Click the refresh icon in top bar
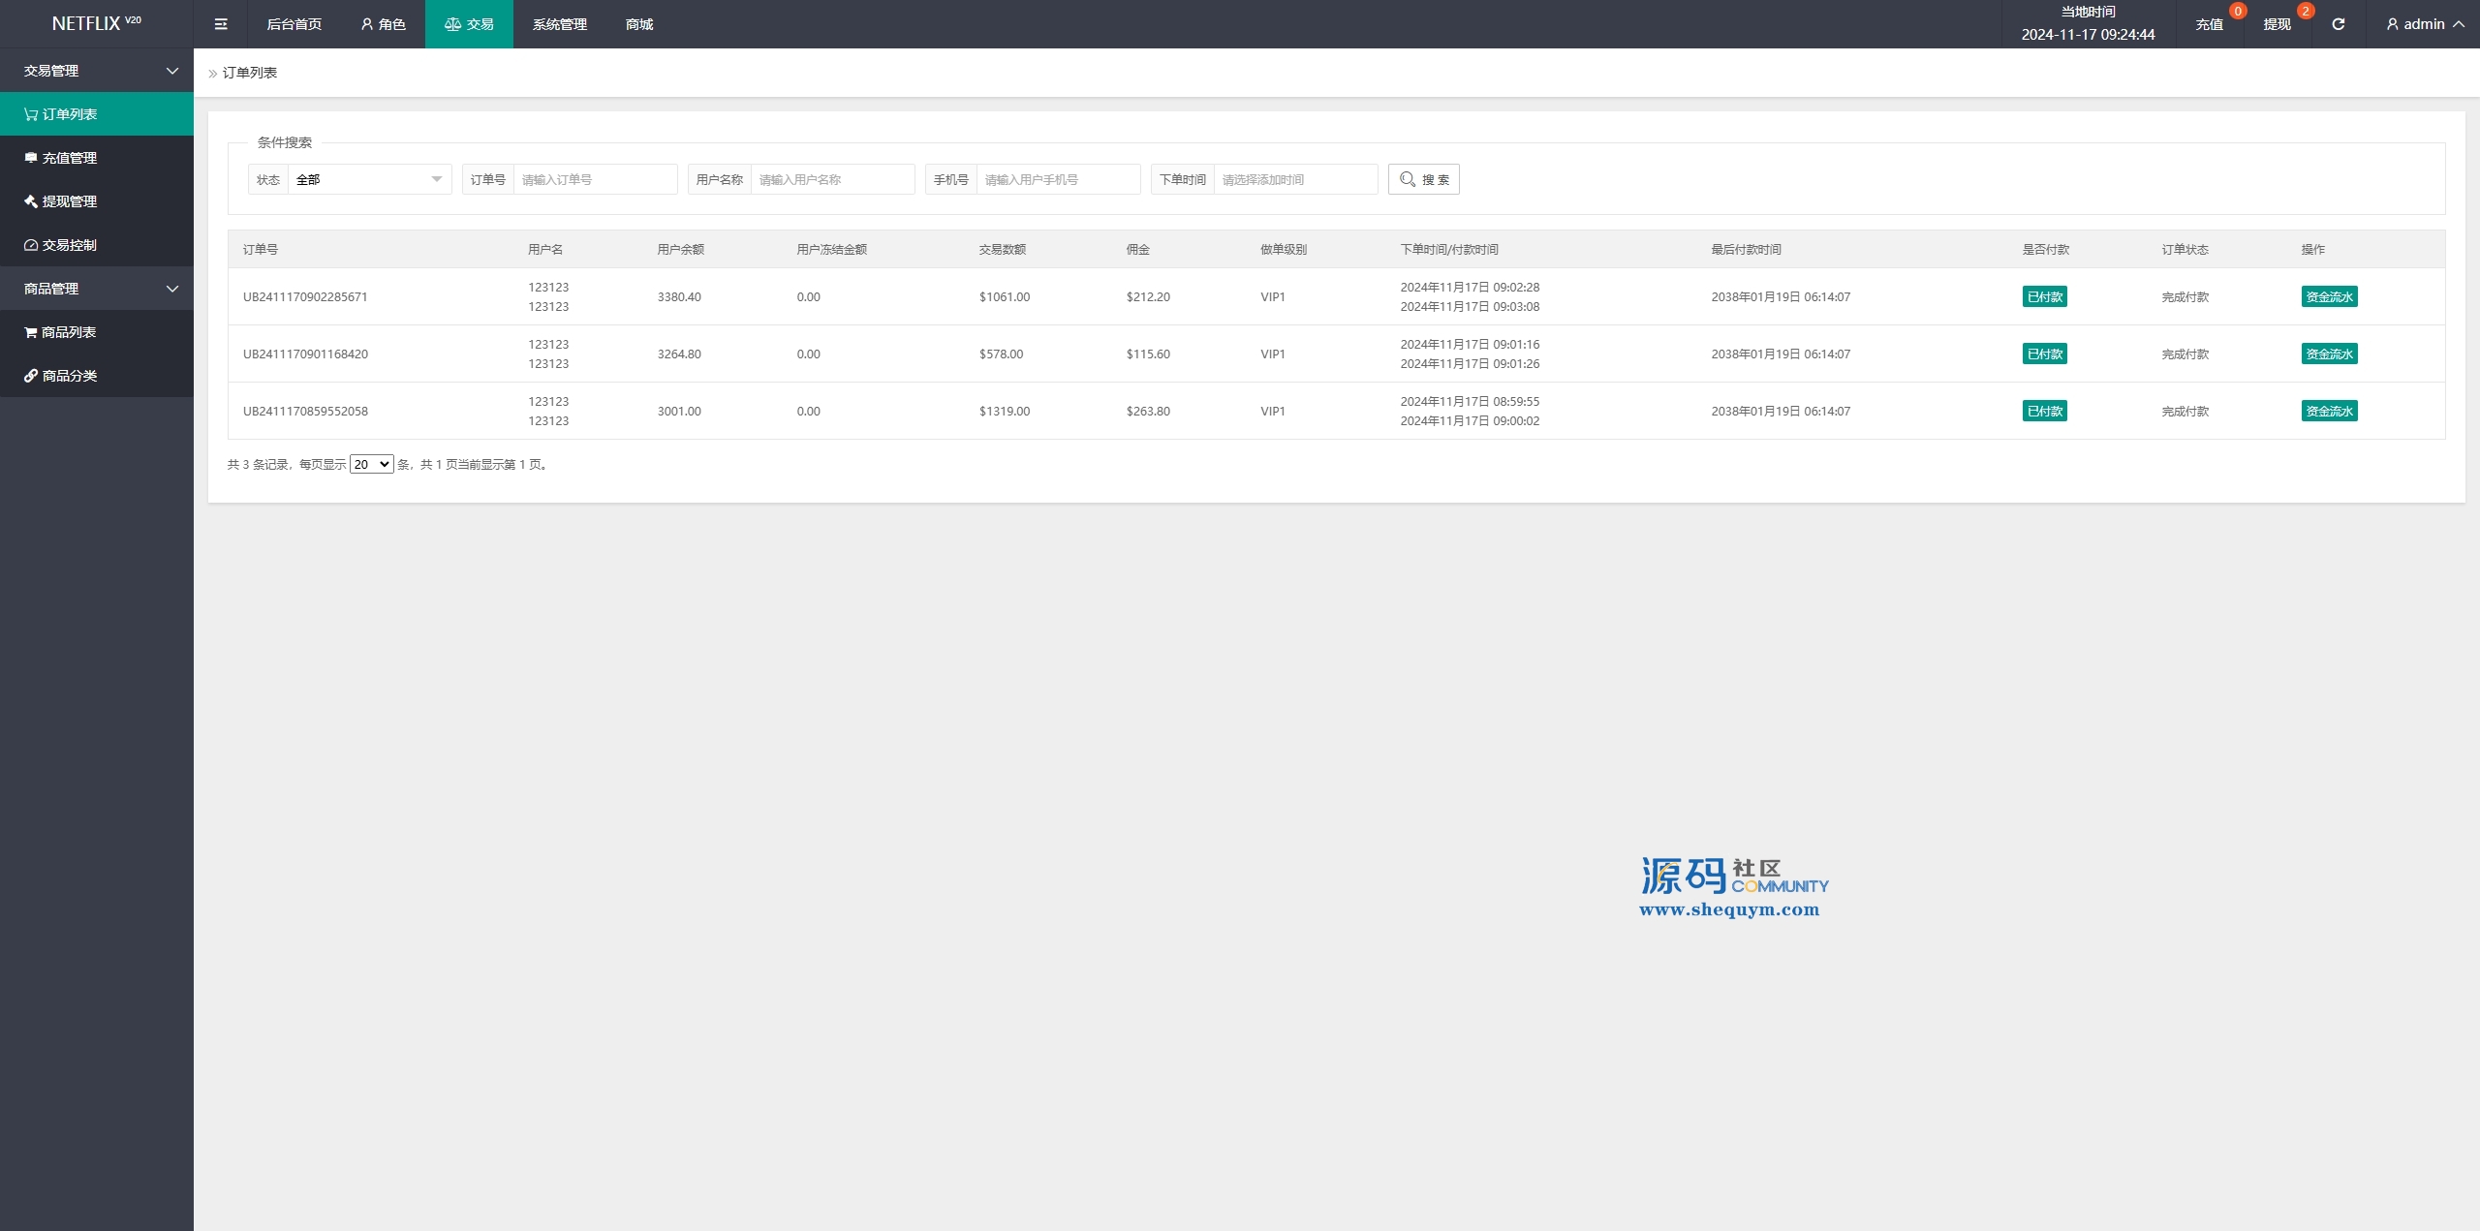Image resolution: width=2480 pixels, height=1231 pixels. pyautogui.click(x=2339, y=24)
